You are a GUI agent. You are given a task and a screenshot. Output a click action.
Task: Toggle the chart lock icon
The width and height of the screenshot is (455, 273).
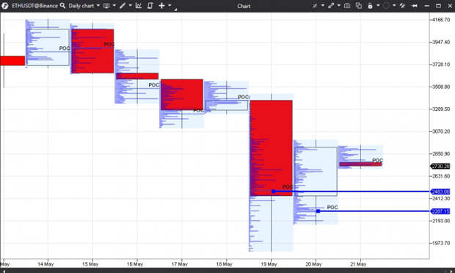tap(370, 6)
